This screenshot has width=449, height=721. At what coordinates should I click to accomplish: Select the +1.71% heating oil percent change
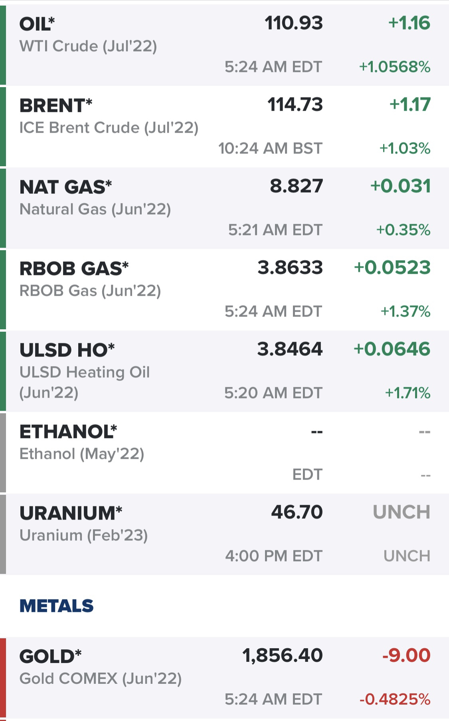click(x=407, y=393)
